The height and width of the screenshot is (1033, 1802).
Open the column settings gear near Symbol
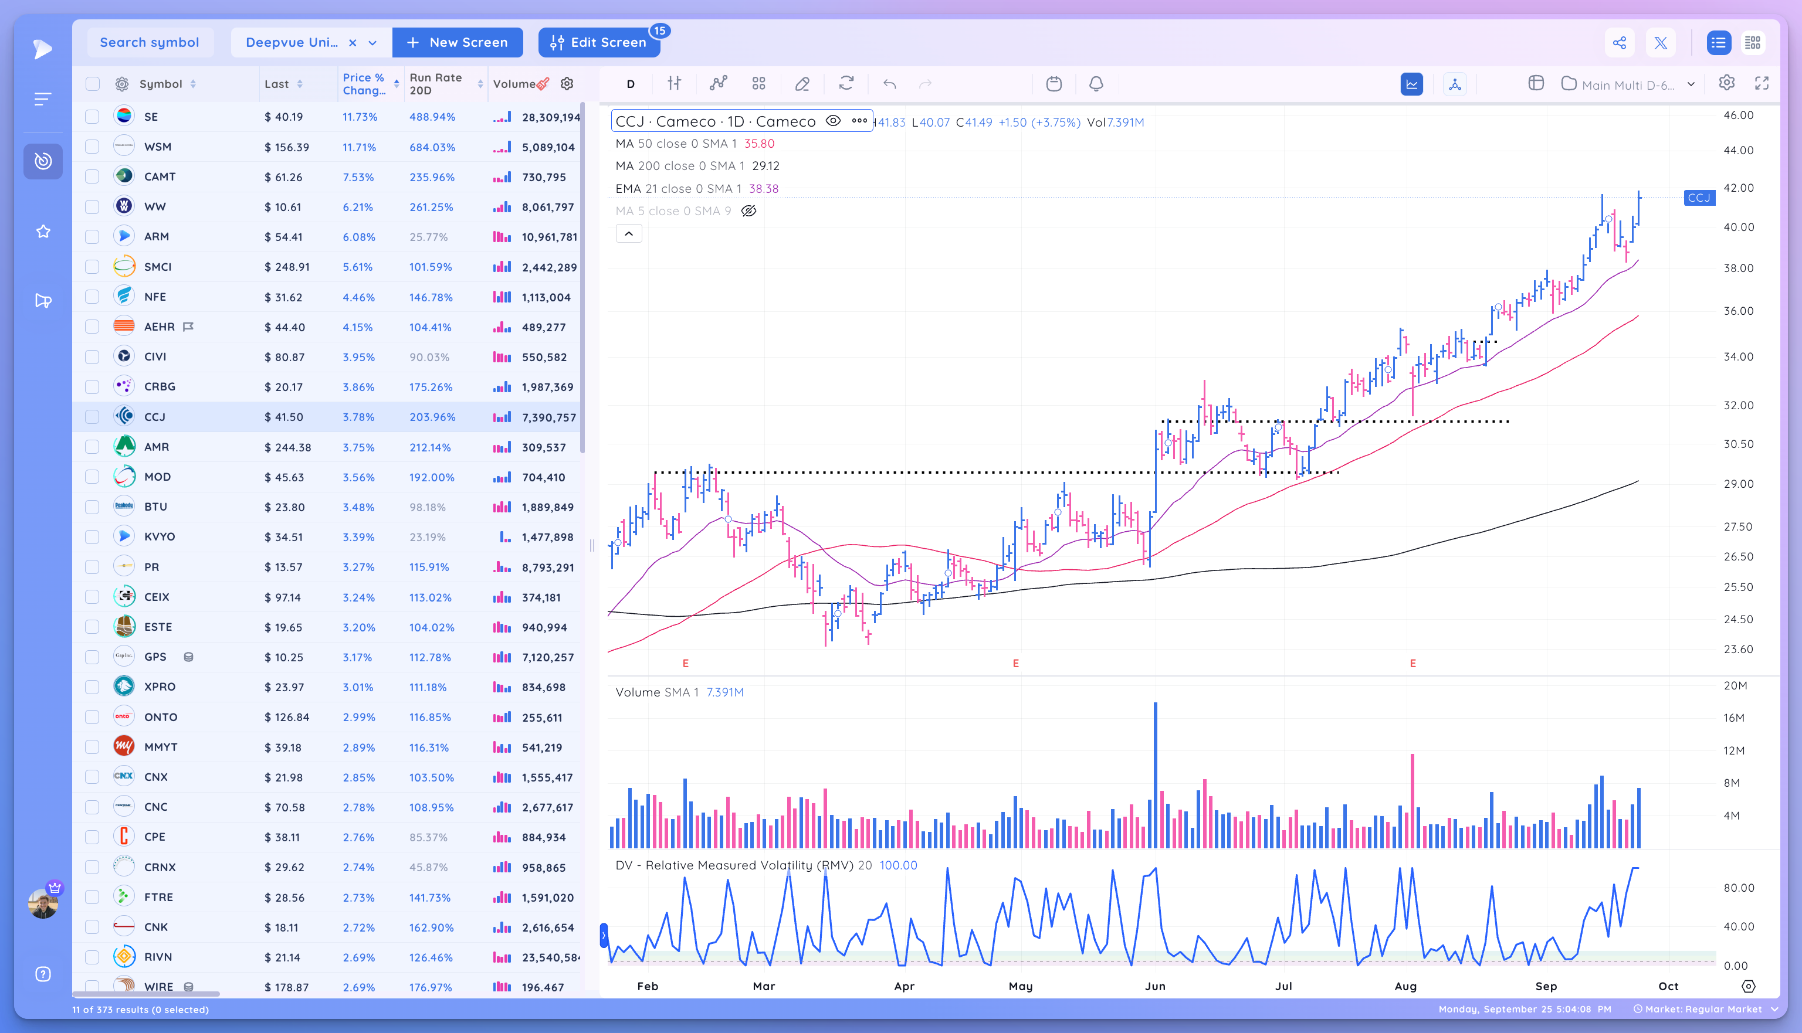click(x=122, y=84)
